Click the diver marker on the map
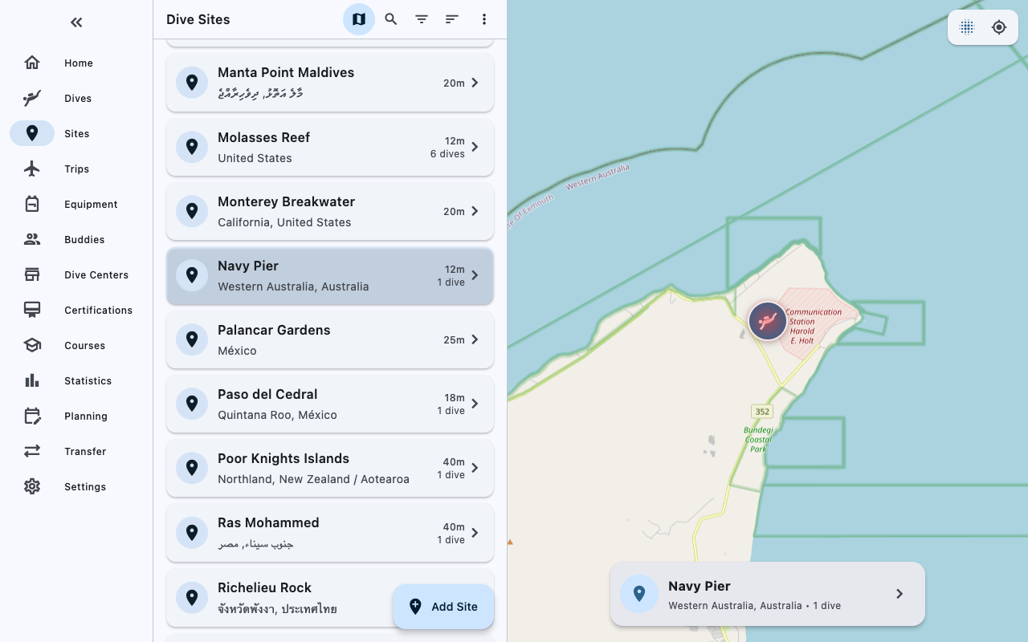 (768, 321)
